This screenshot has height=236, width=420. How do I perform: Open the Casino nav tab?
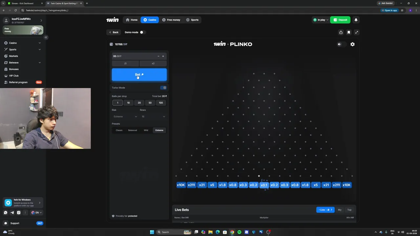click(150, 20)
